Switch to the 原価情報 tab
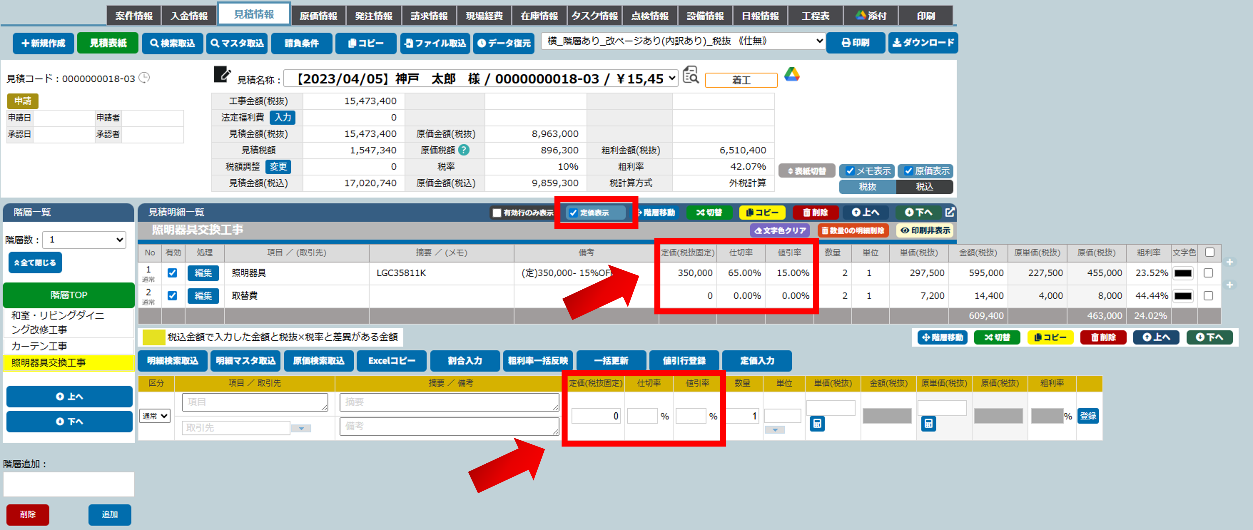Screen dimensions: 1253x530 [318, 16]
